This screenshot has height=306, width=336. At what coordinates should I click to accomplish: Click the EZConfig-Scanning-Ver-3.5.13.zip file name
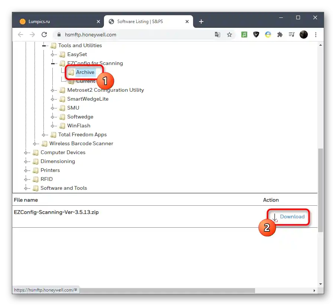click(x=56, y=212)
